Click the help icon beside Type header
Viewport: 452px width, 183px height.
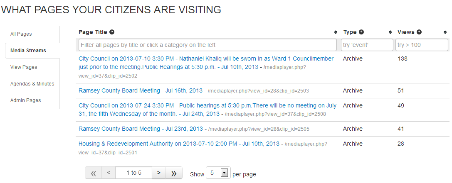pos(361,32)
